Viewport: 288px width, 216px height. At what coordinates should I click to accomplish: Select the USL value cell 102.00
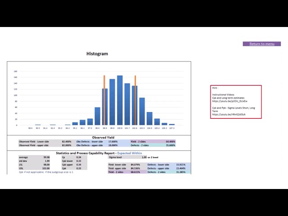point(46,168)
